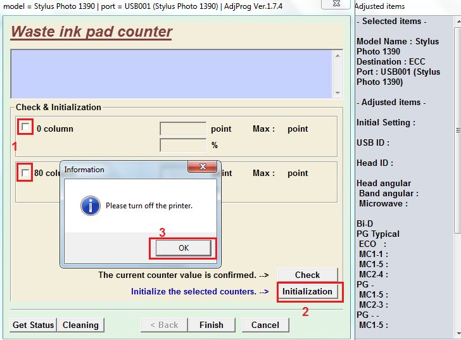Click the Initialization button

(307, 291)
